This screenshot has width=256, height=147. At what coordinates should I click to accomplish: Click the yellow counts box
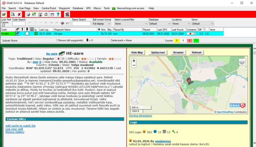point(176,41)
